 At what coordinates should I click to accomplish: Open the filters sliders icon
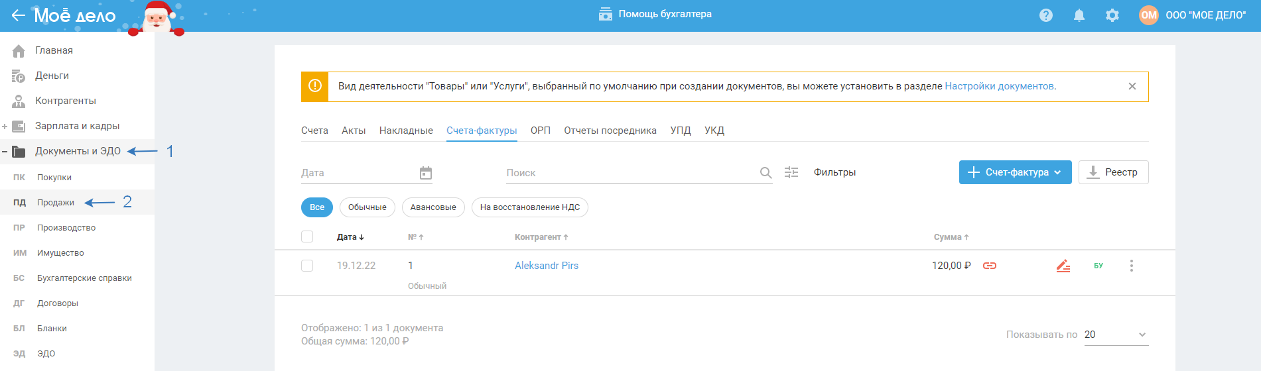click(x=791, y=172)
